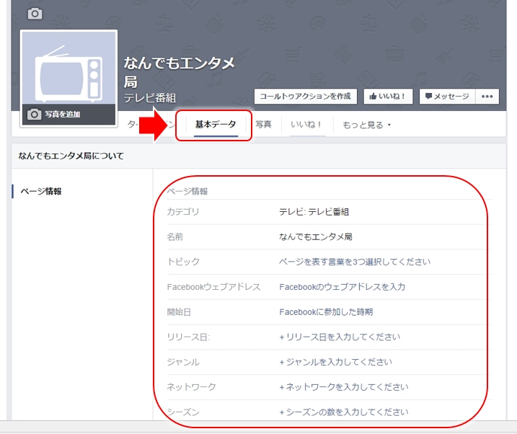Click the いいね！ thumbs-up button
The height and width of the screenshot is (434, 517).
[x=388, y=96]
